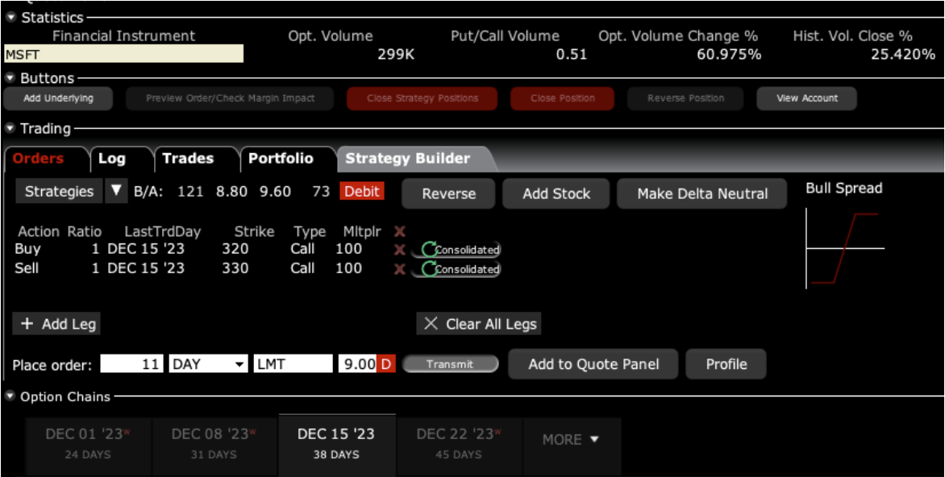Toggle the D debit flag beside price

(386, 364)
